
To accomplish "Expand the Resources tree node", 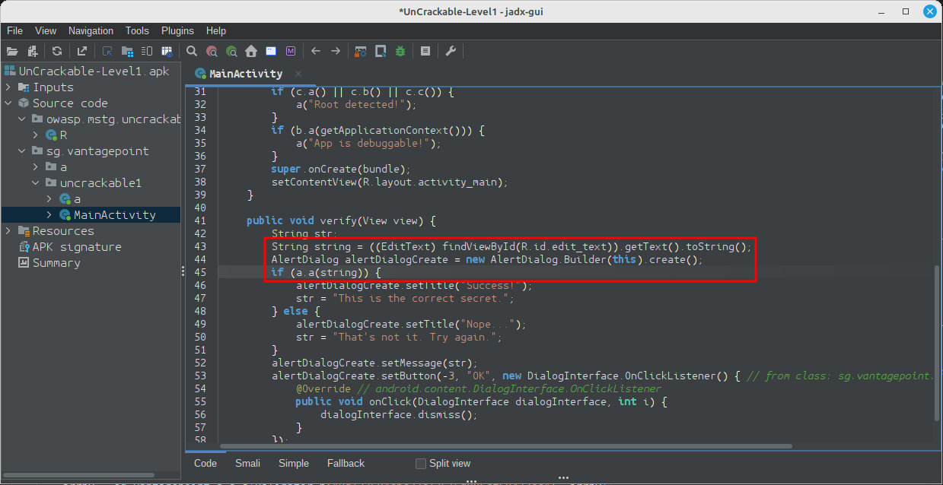I will [x=8, y=231].
